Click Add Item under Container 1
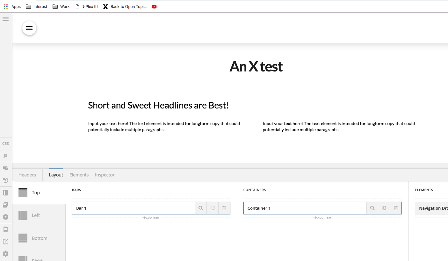Screen dimensions: 448x261 [x=323, y=218]
